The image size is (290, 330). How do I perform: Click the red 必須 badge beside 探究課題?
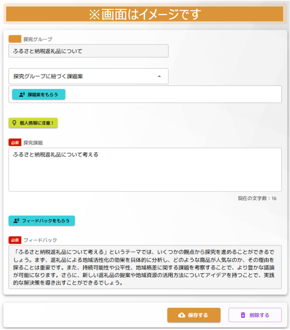tap(15, 142)
